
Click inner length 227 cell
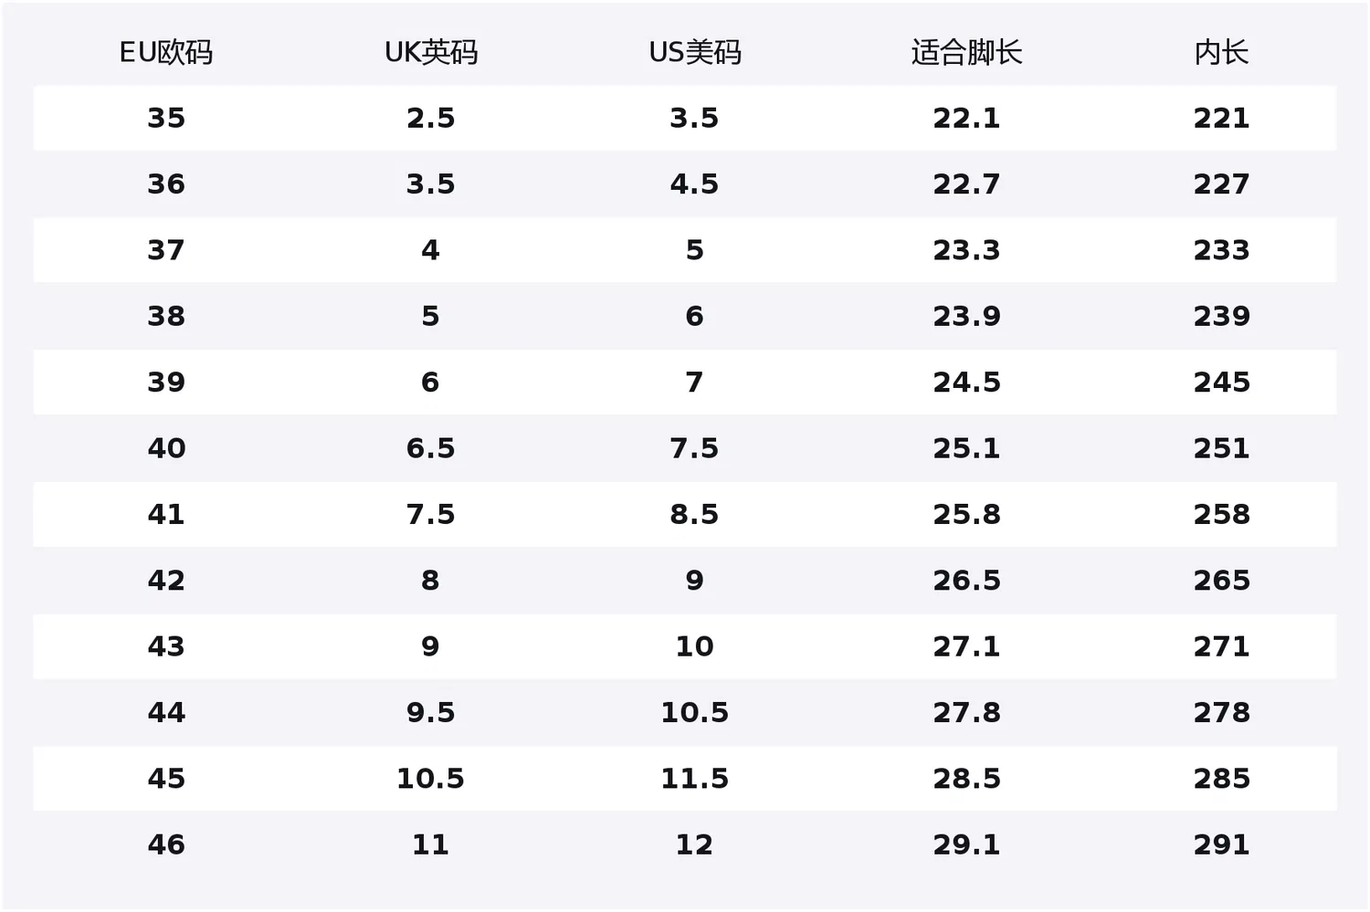(x=1221, y=183)
